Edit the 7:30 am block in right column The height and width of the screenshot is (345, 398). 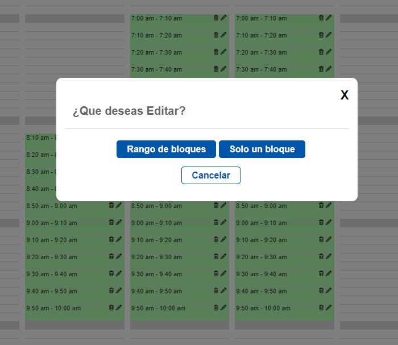[x=329, y=69]
